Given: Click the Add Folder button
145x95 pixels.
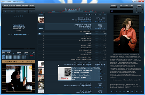Looking at the screenshot, I should (25, 7).
